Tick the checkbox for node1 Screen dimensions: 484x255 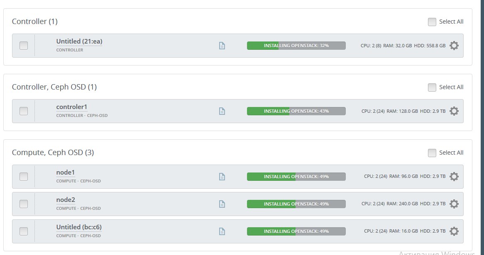coord(24,177)
